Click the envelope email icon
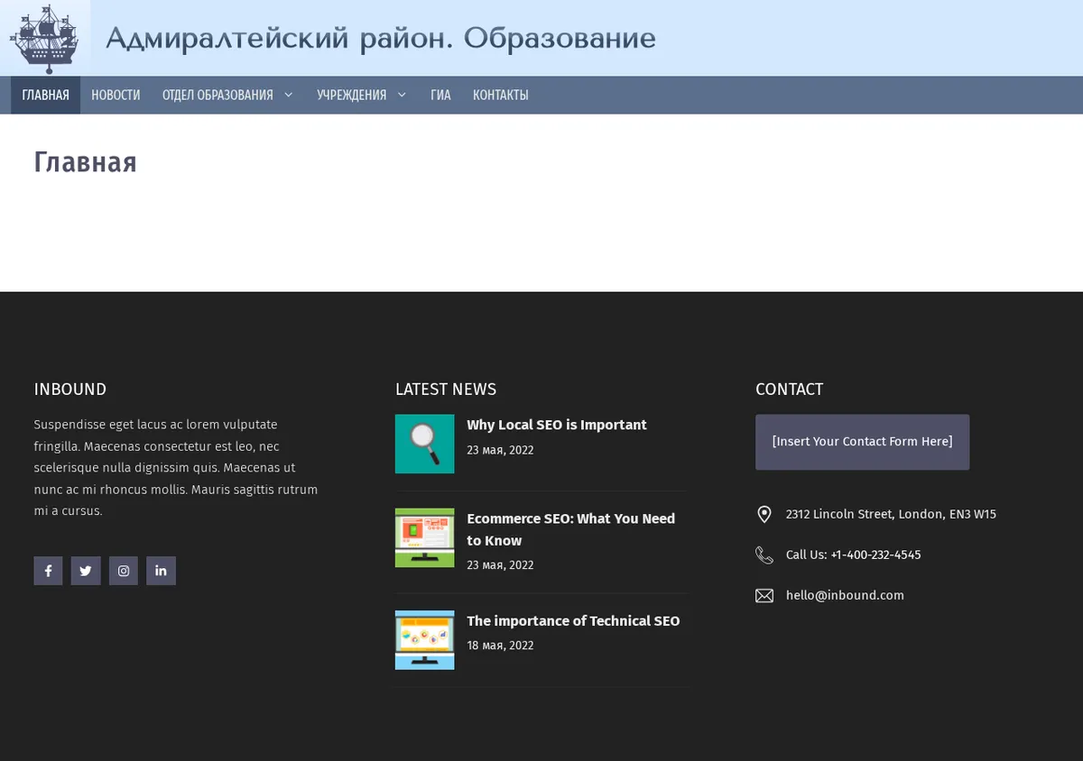This screenshot has height=761, width=1083. point(764,595)
